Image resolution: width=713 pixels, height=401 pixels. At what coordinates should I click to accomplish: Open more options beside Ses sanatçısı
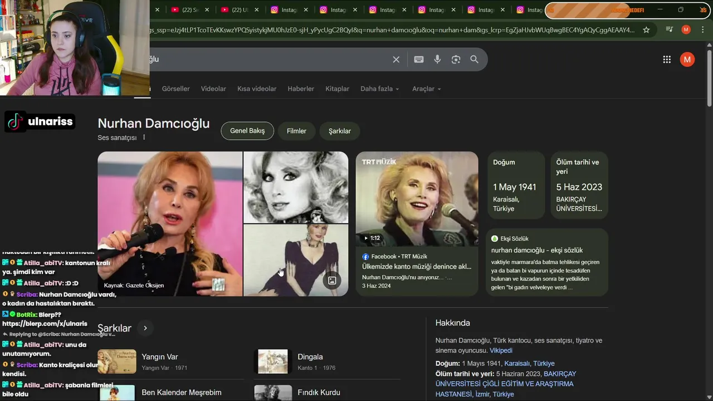pyautogui.click(x=144, y=138)
